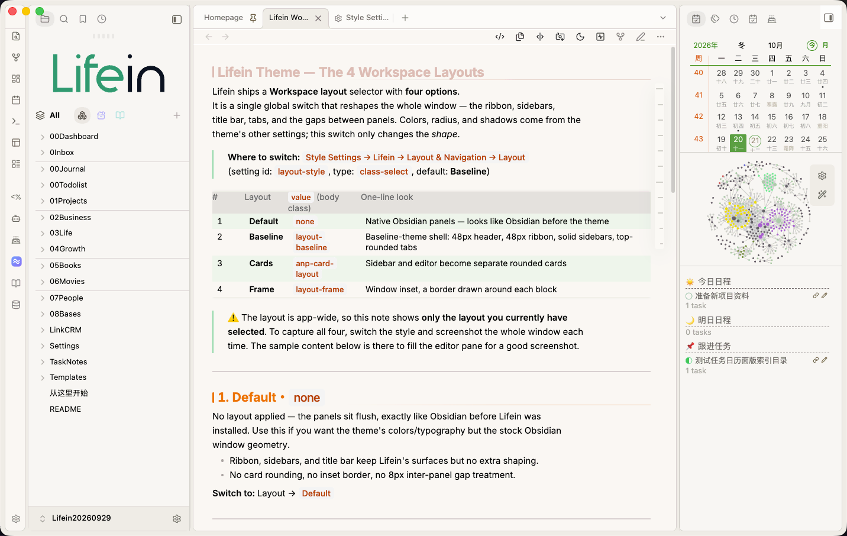Viewport: 847px width, 536px height.
Task: Toggle the left sidebar collapse button
Action: coord(177,20)
